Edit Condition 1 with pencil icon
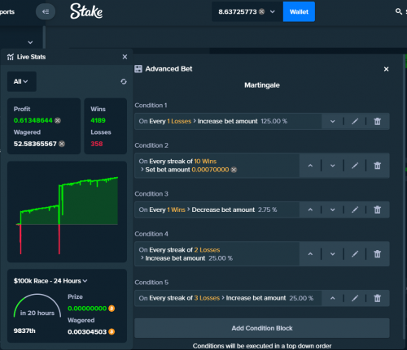The image size is (407, 350). coord(355,121)
